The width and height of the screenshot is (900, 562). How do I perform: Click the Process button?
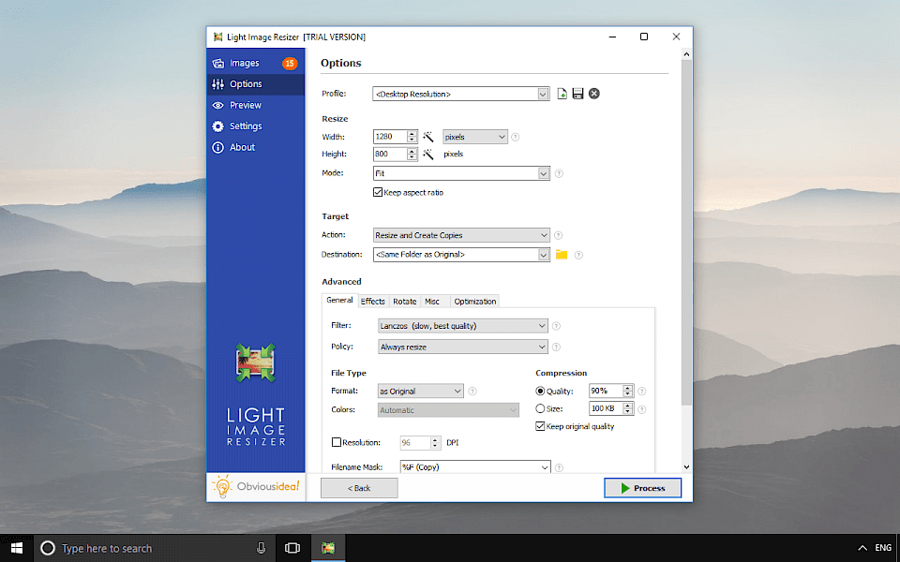click(643, 488)
